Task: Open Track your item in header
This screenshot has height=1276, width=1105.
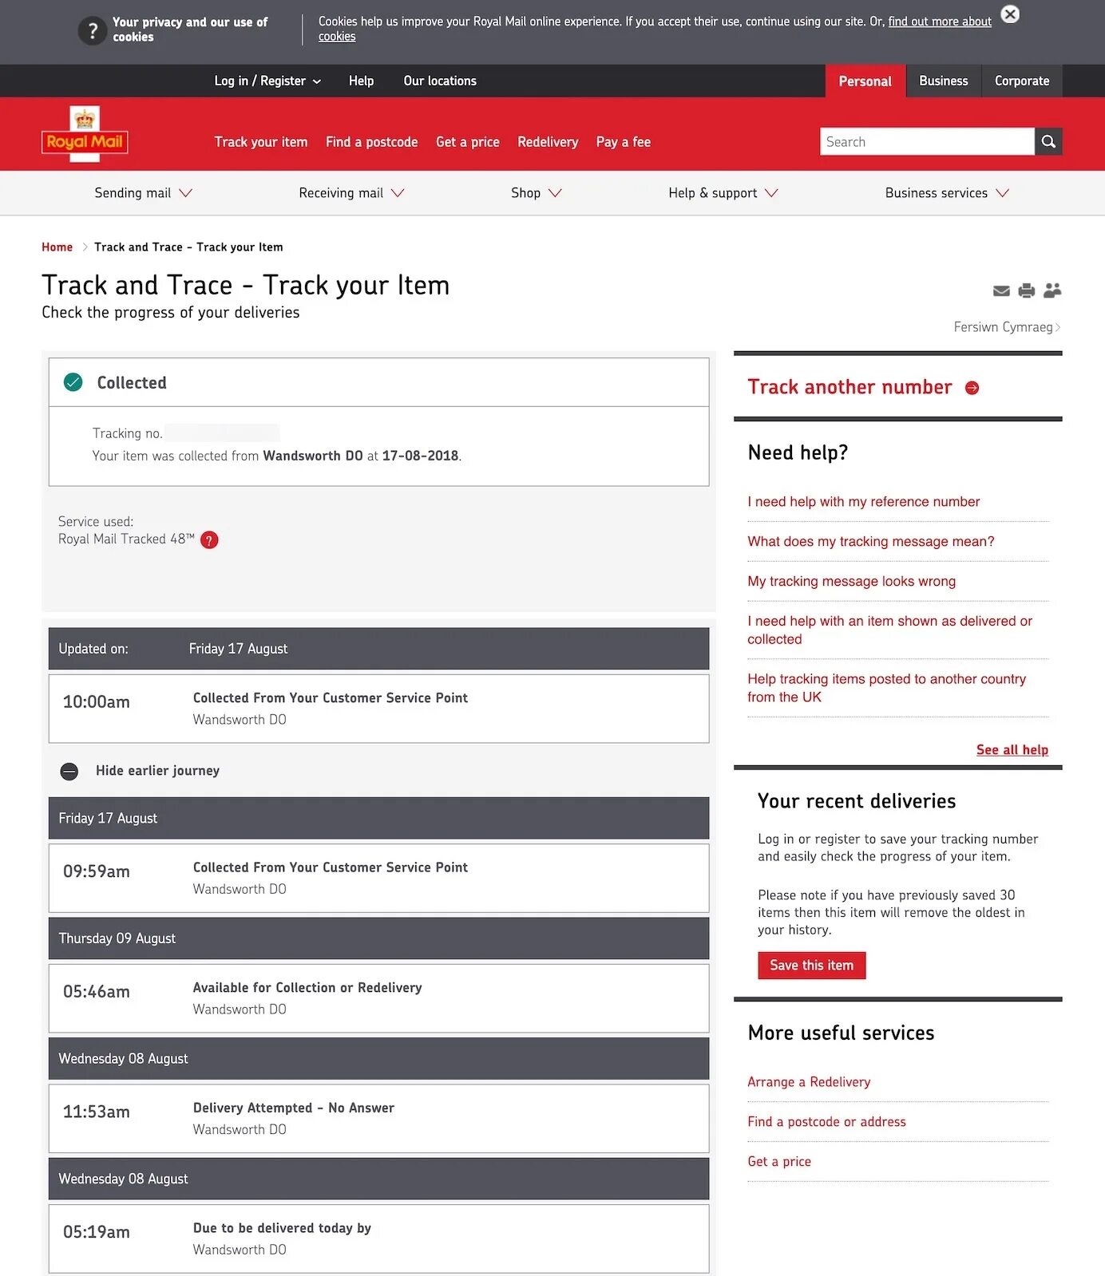Action: click(x=261, y=142)
